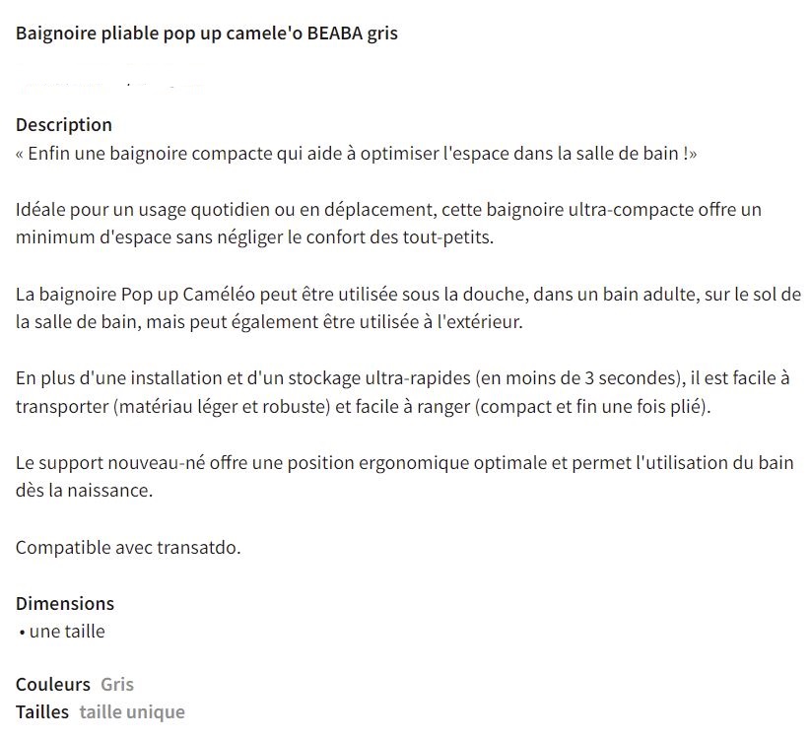
Task: Click the 'Couleurs' label
Action: coord(53,684)
